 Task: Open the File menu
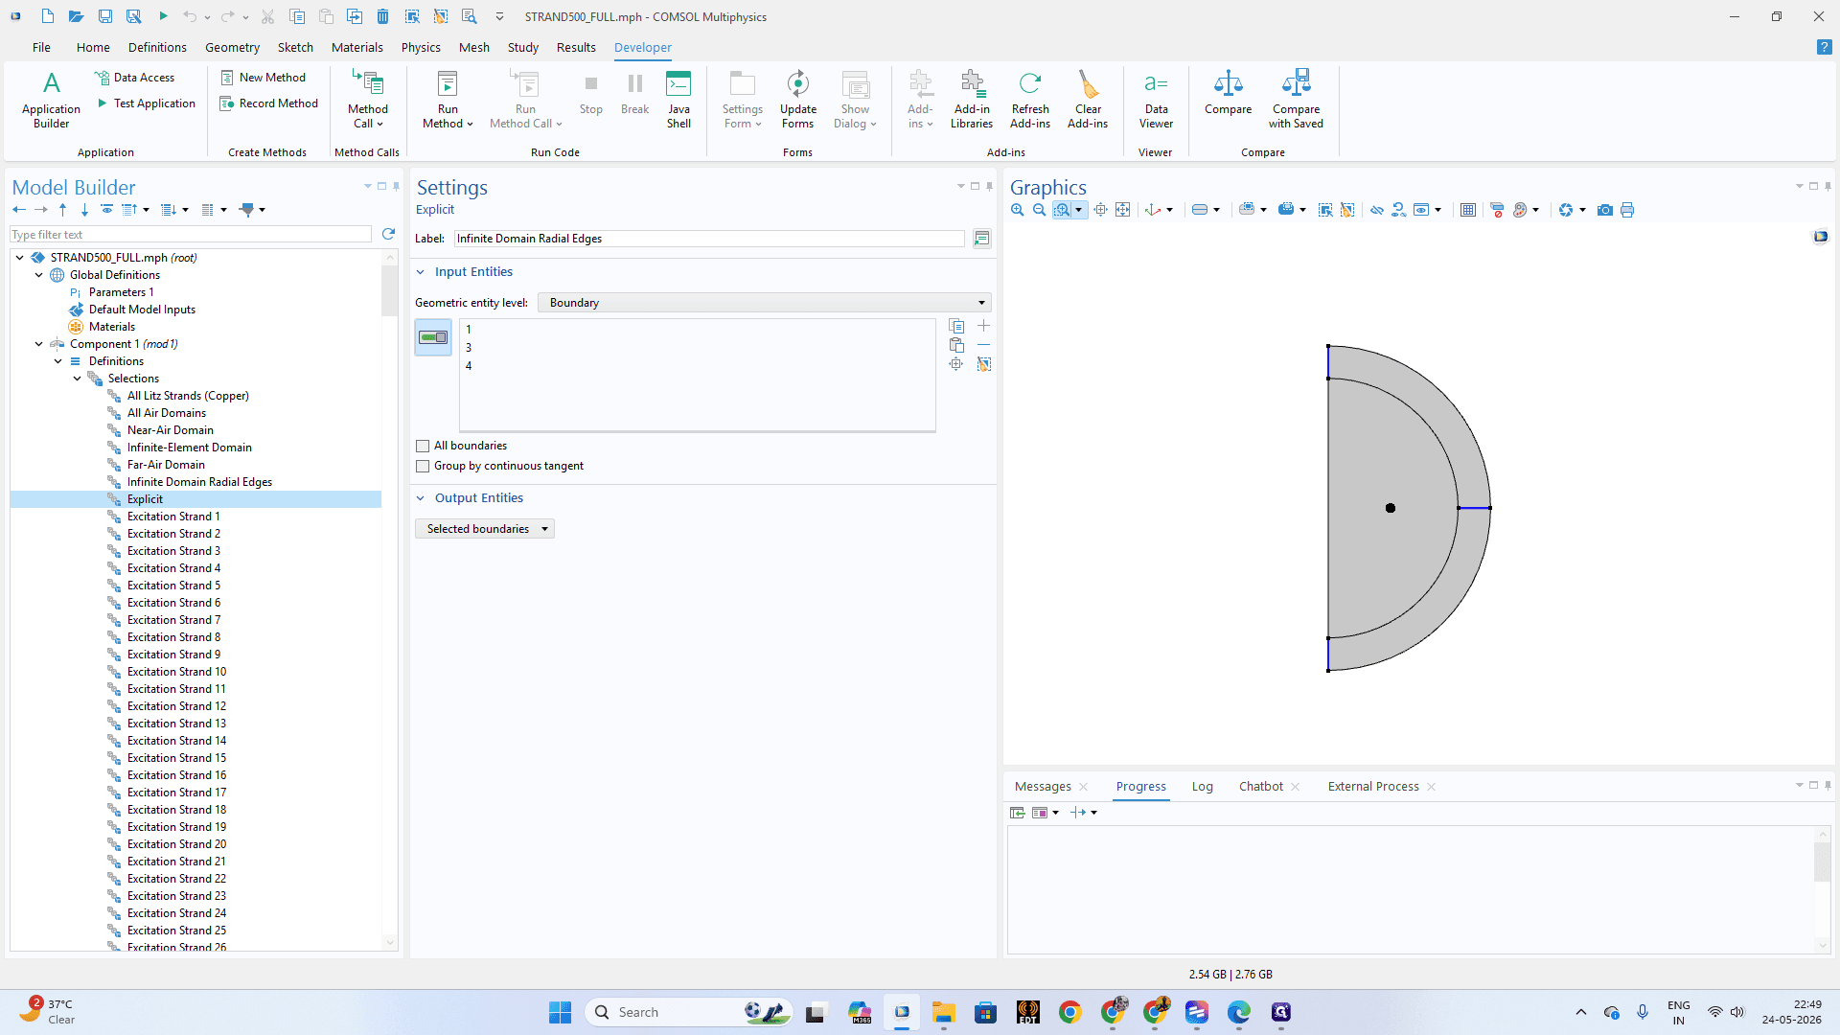click(41, 47)
